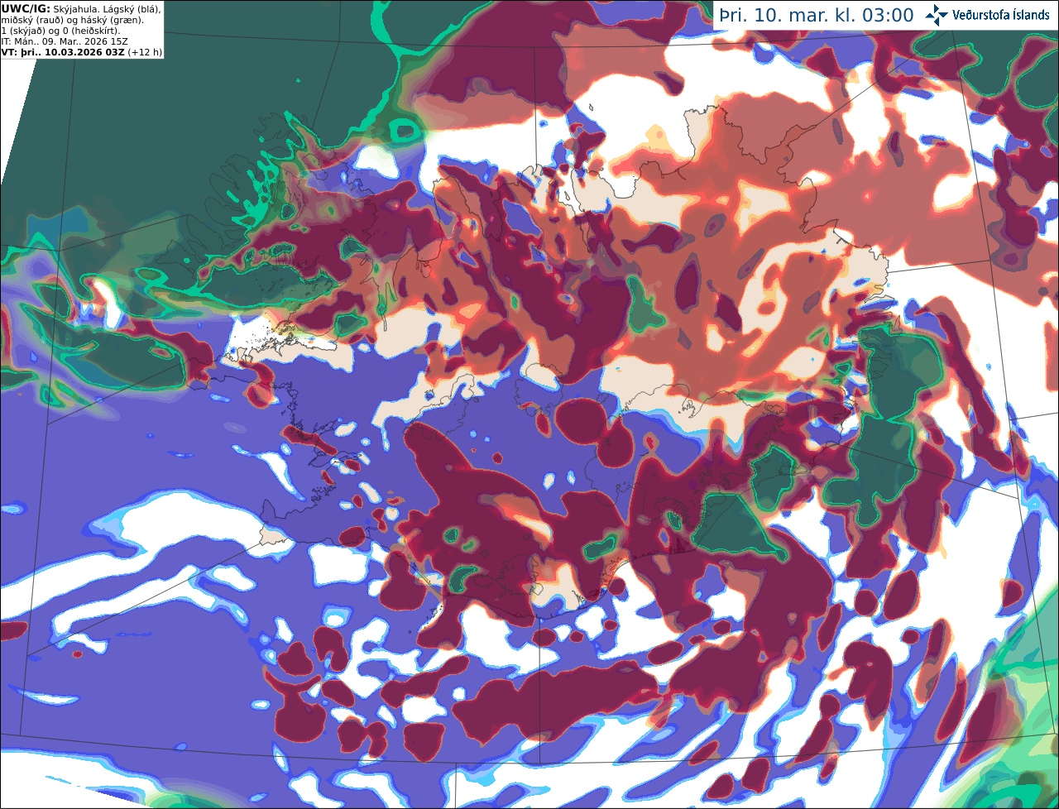Click the "Þri. 10. mar. kl. 03:00" timestamp

[x=817, y=16]
